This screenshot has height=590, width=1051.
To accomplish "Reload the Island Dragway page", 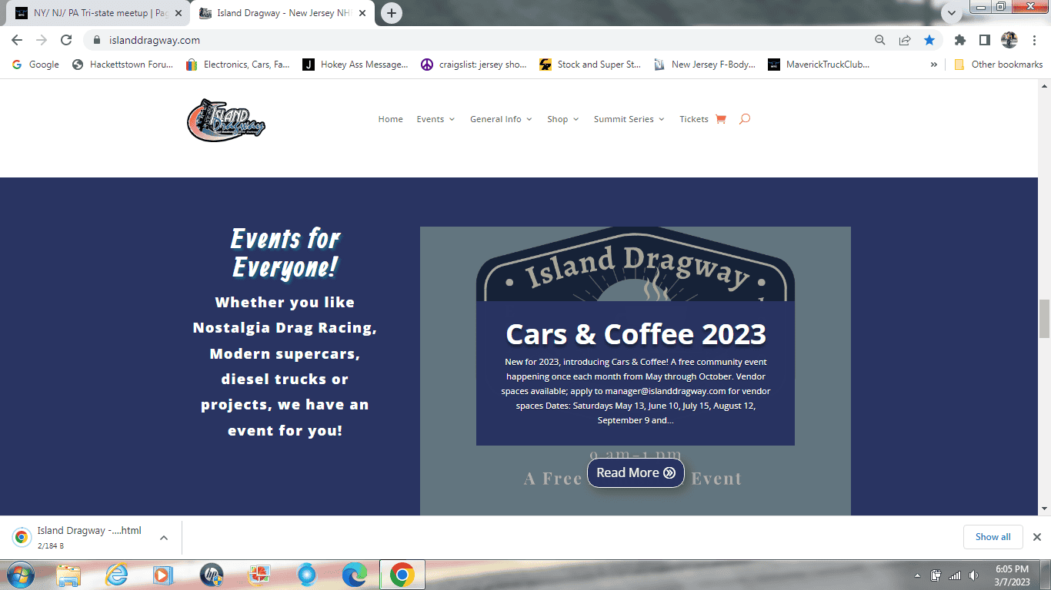I will click(x=66, y=40).
